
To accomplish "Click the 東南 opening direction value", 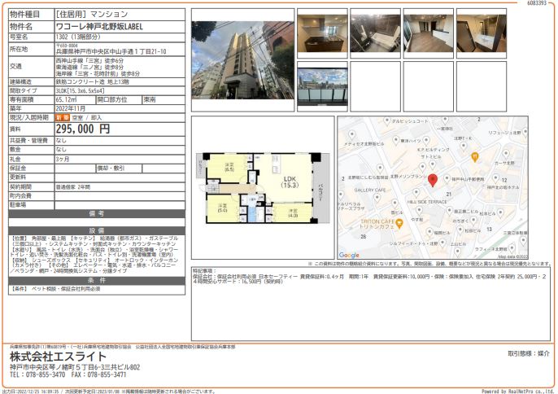I will click(x=150, y=100).
